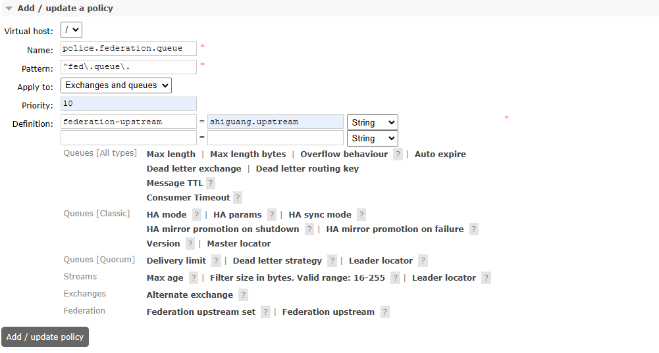The height and width of the screenshot is (353, 659).
Task: Insert Version definition key
Action: pos(163,243)
